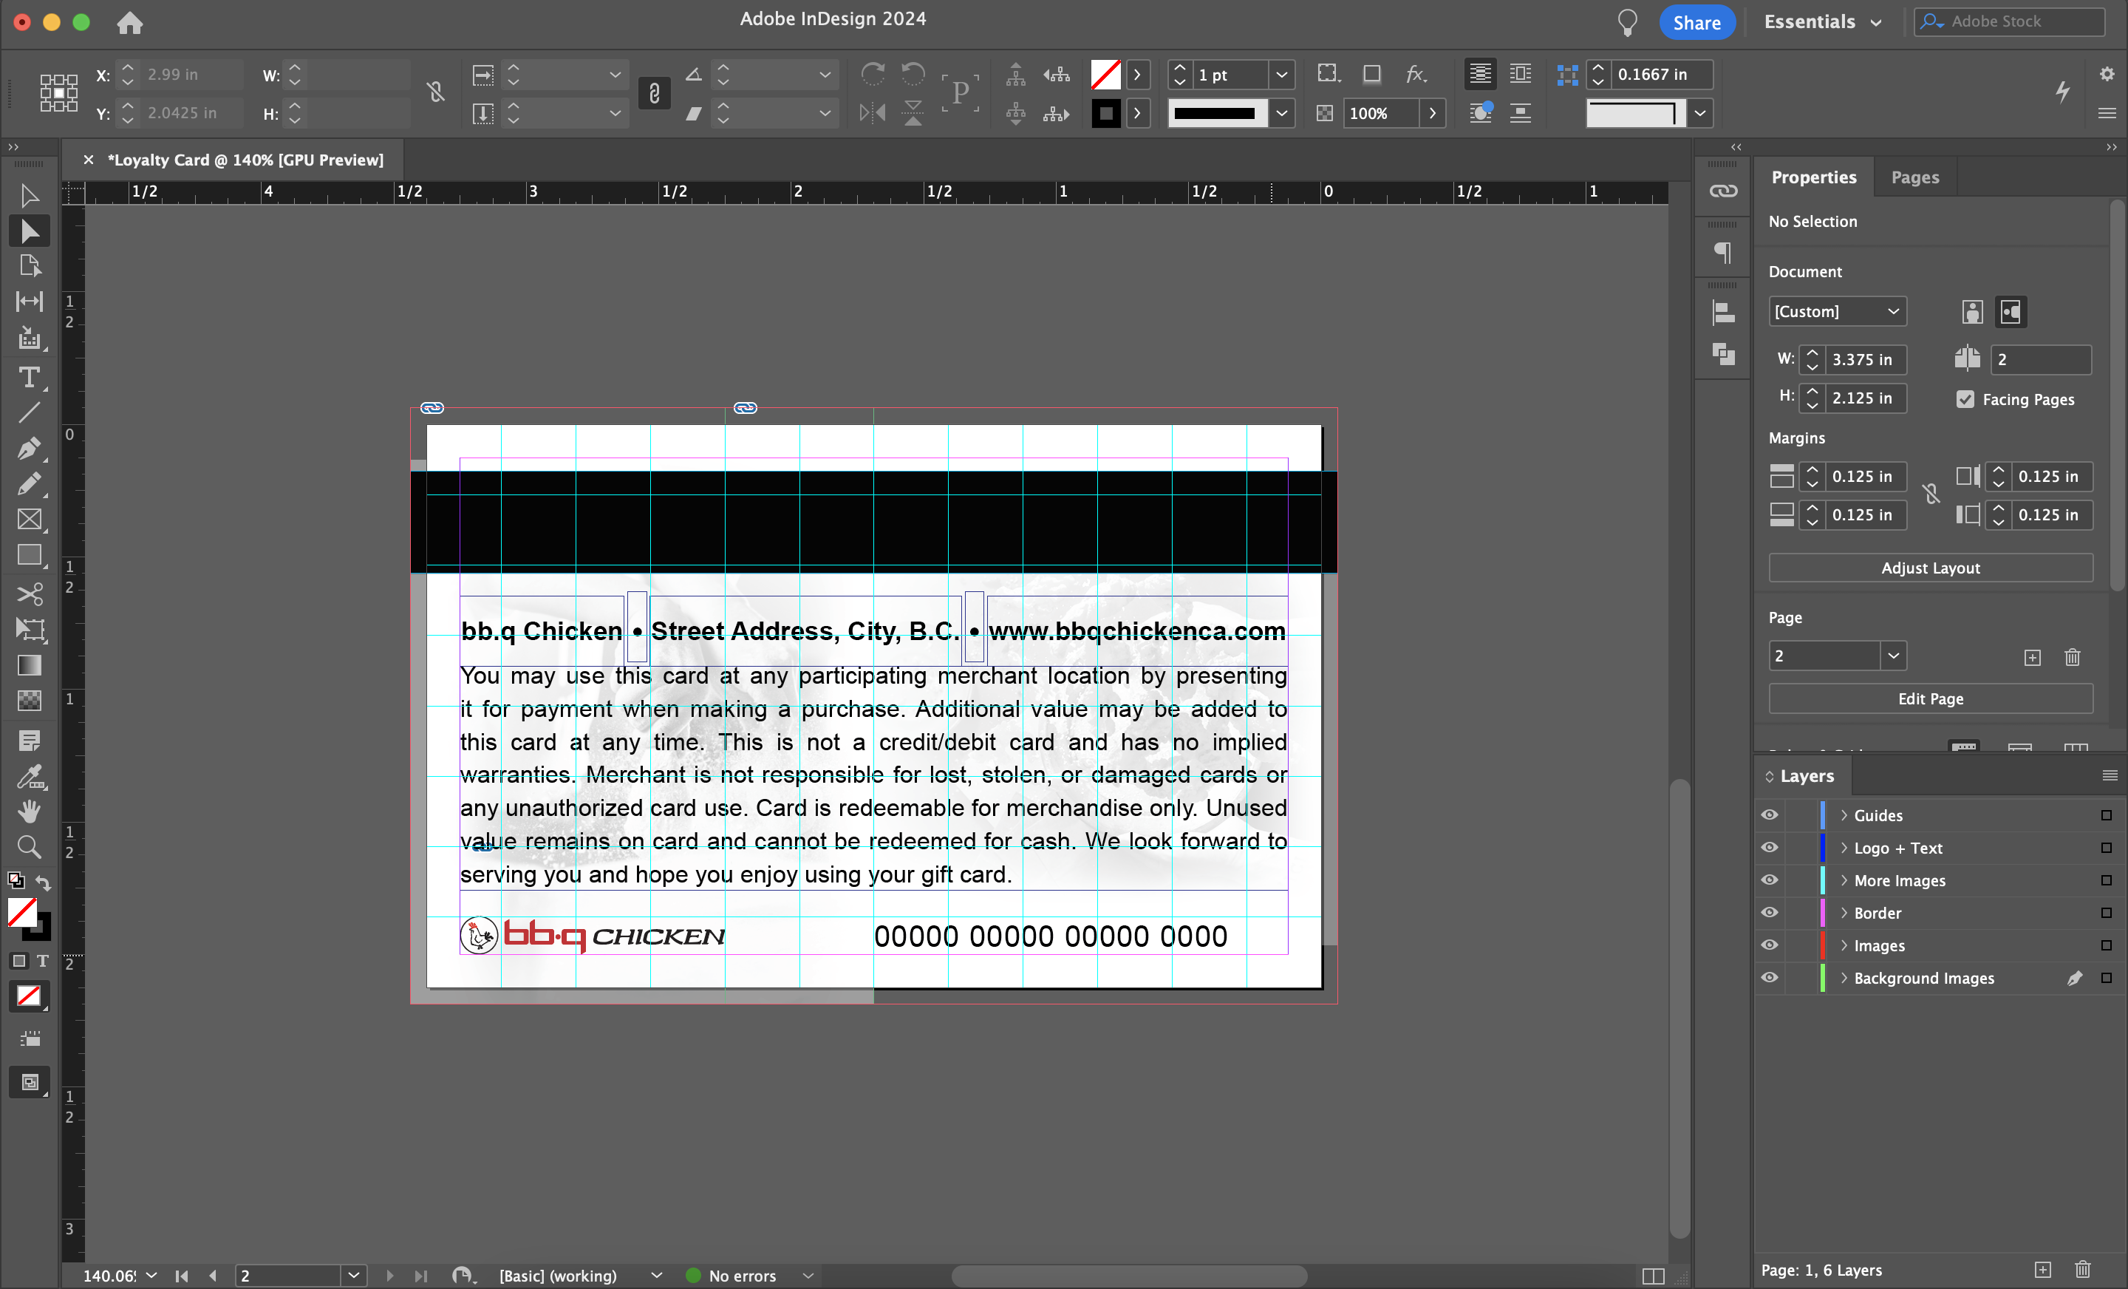Hide the More Images layer
Screen dimensions: 2128x1289
(1770, 880)
